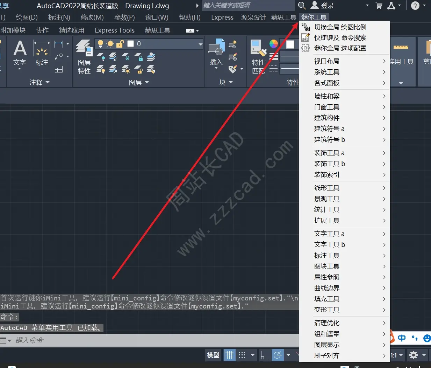Toggle IME punctuation mode indicator
The width and height of the screenshot is (431, 368).
(415, 338)
